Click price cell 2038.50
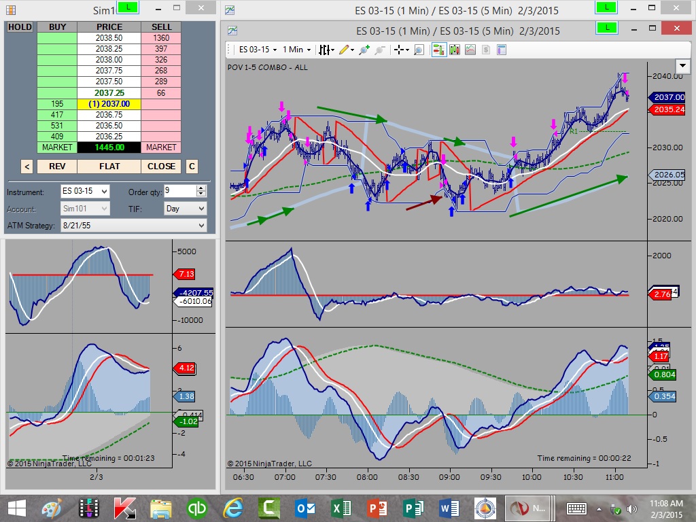Viewport: 696px width, 522px height. click(x=109, y=38)
